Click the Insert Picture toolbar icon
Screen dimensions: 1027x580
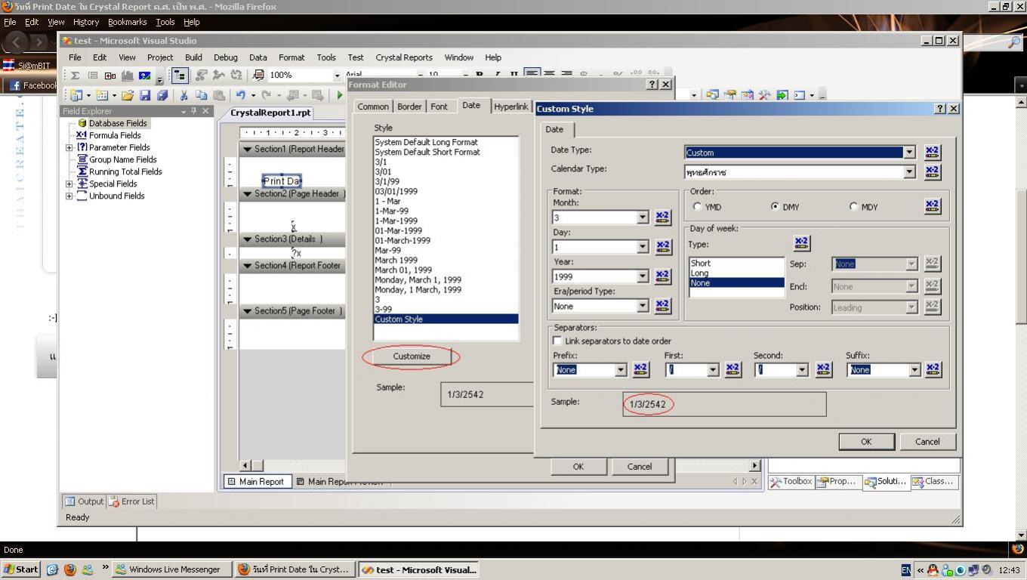click(x=144, y=76)
